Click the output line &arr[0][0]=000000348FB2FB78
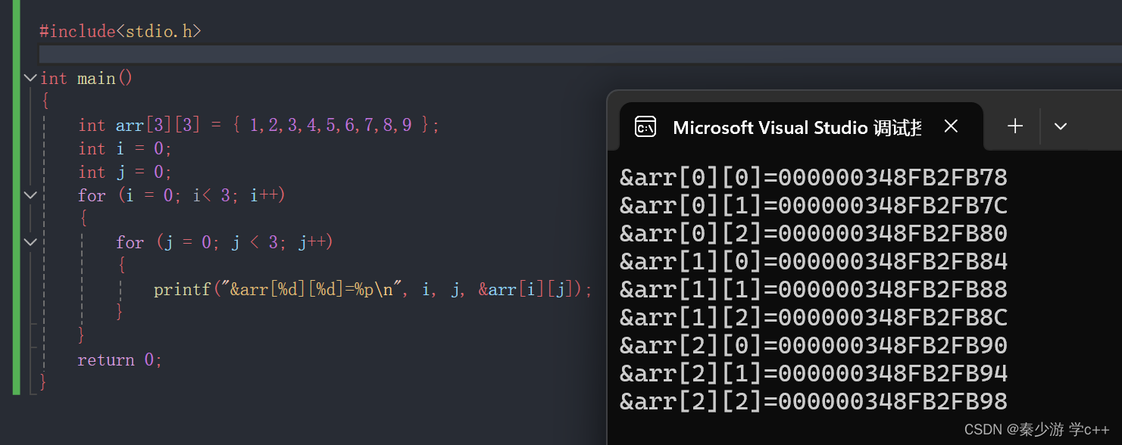This screenshot has height=445, width=1122. tap(814, 178)
